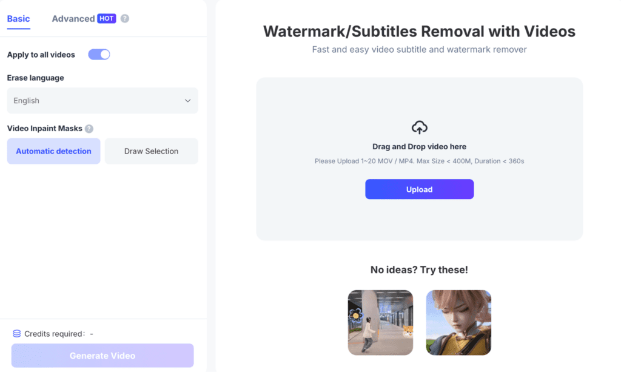
Task: Enable Automatic detection for inpaint masks
Action: tap(53, 150)
